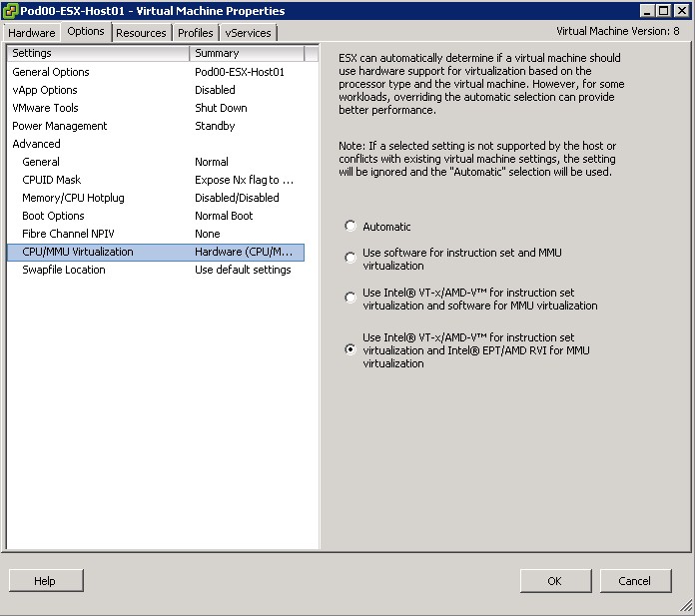
Task: Open Power Management settings
Action: 60,126
